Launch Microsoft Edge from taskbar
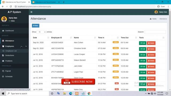 tap(71, 94)
